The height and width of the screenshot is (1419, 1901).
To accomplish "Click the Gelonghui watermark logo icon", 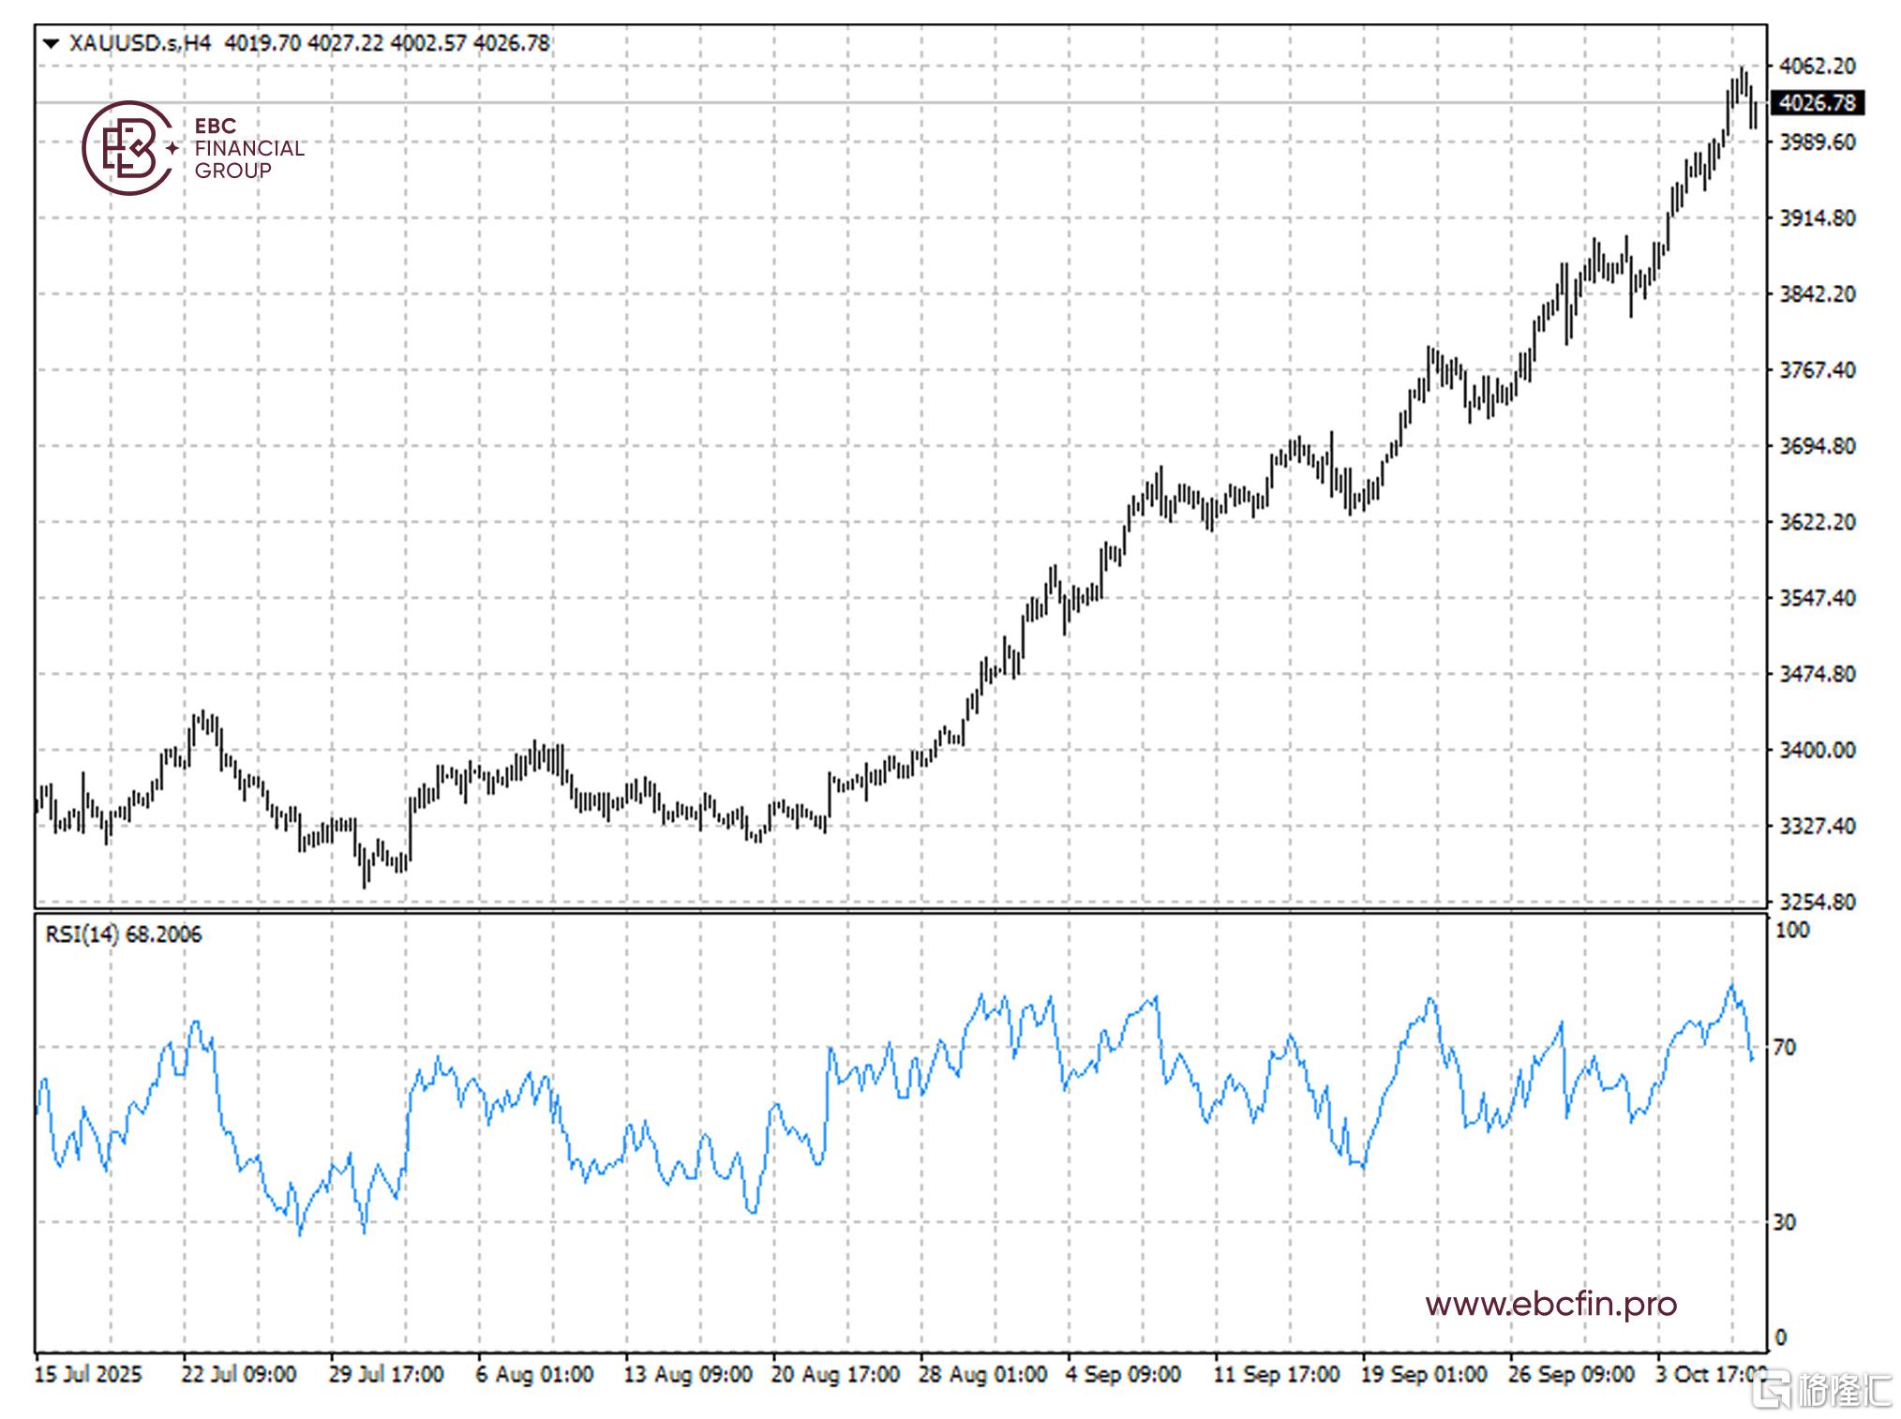I will pyautogui.click(x=1774, y=1390).
